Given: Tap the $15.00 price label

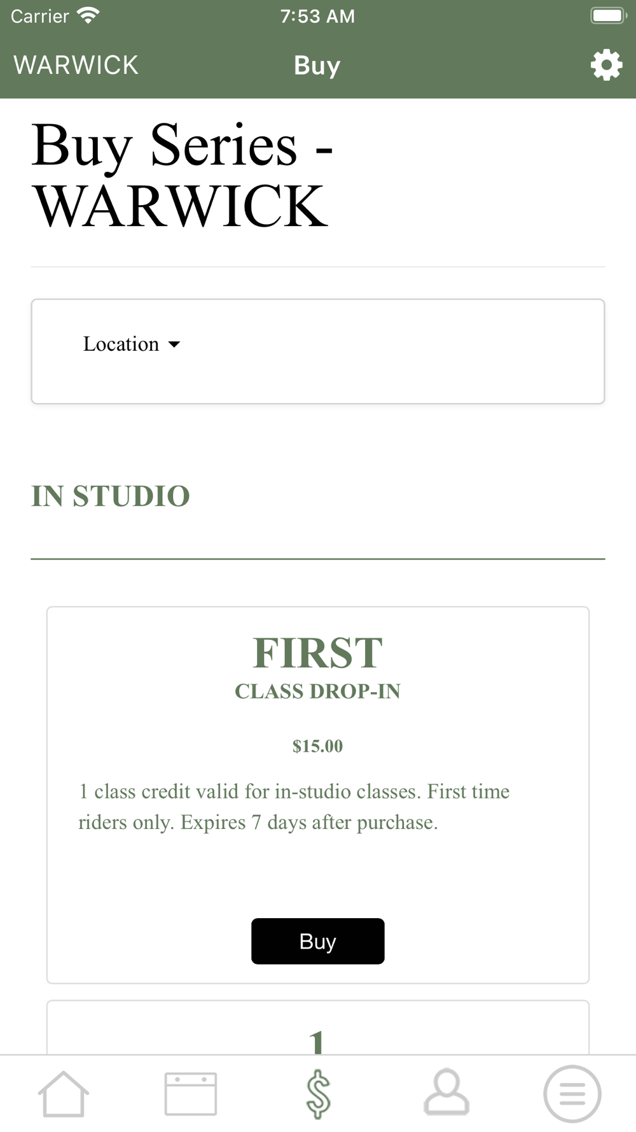Looking at the screenshot, I should click(318, 746).
